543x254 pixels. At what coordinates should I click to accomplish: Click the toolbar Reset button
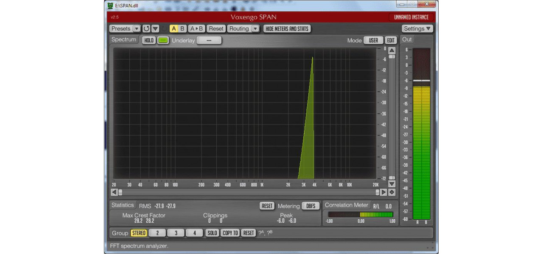tap(216, 29)
